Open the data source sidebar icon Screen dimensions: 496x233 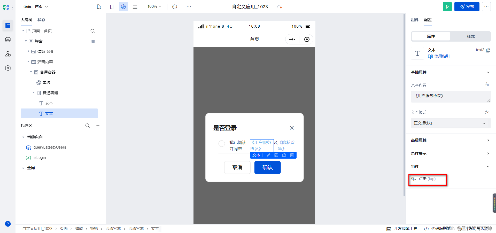click(x=8, y=40)
